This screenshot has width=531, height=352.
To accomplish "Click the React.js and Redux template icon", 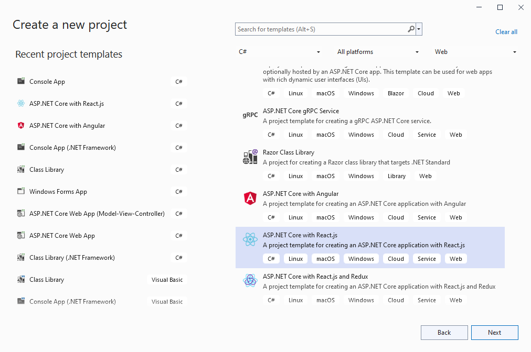I will [250, 281].
